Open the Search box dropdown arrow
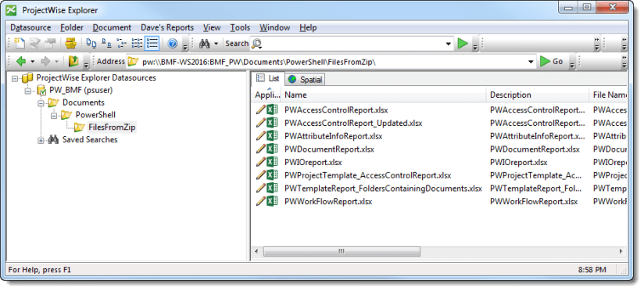Screen dimensions: 644x291 click(x=449, y=44)
